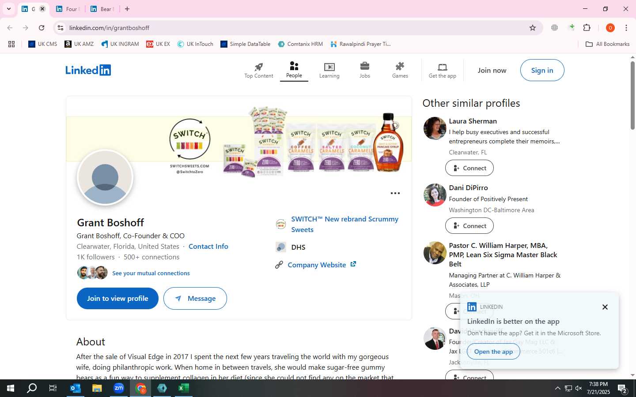The width and height of the screenshot is (636, 397).
Task: Connect with Laura Sherman
Action: 469,168
